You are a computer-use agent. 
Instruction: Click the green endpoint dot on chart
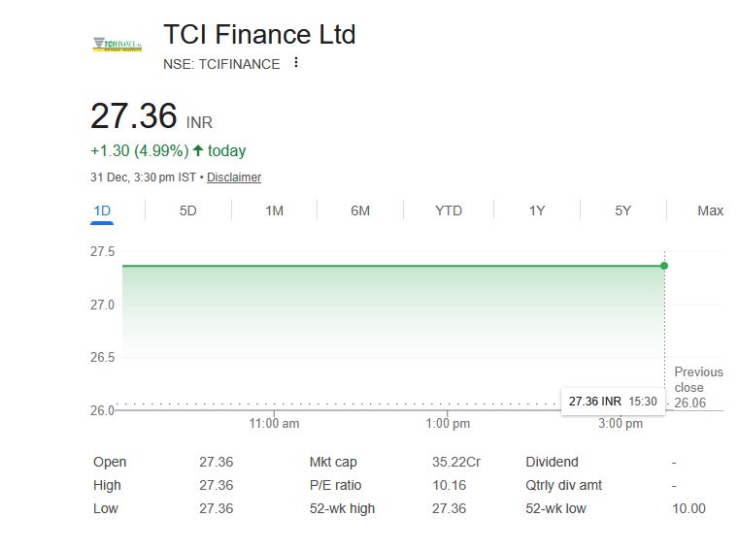[x=664, y=265]
